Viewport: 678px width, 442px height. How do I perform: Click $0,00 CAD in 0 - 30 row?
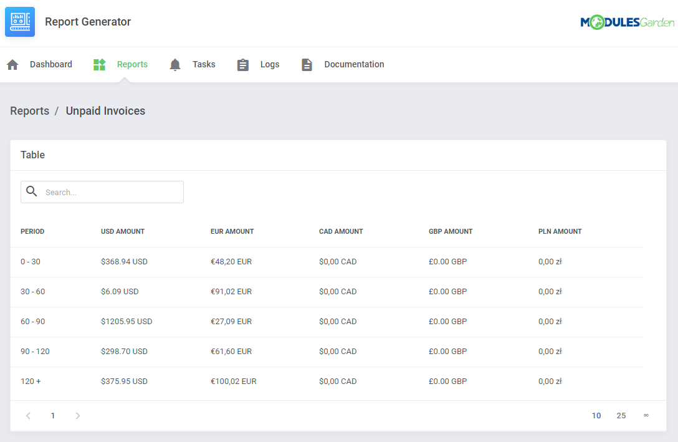(x=338, y=262)
